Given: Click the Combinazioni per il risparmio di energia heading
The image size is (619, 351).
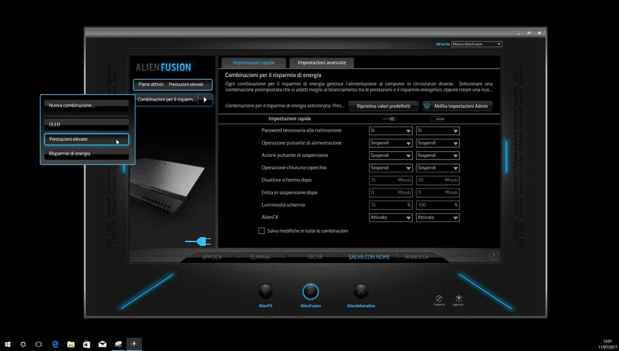Looking at the screenshot, I should [273, 75].
